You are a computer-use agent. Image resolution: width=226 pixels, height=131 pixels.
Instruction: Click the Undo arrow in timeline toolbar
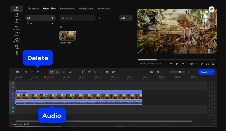tap(26, 72)
